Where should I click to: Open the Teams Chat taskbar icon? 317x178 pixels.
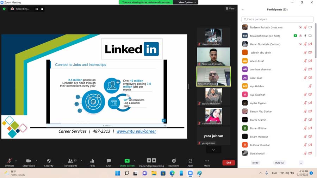[145, 173]
